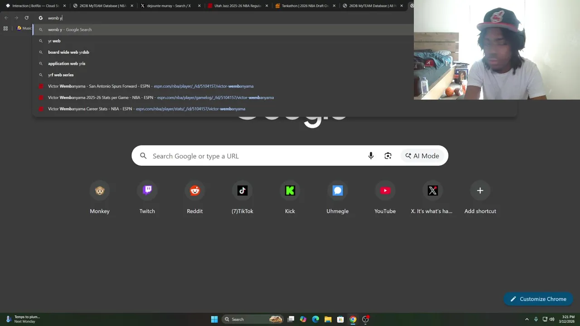Reload the page with the refresh icon
The height and width of the screenshot is (326, 580).
(x=26, y=18)
